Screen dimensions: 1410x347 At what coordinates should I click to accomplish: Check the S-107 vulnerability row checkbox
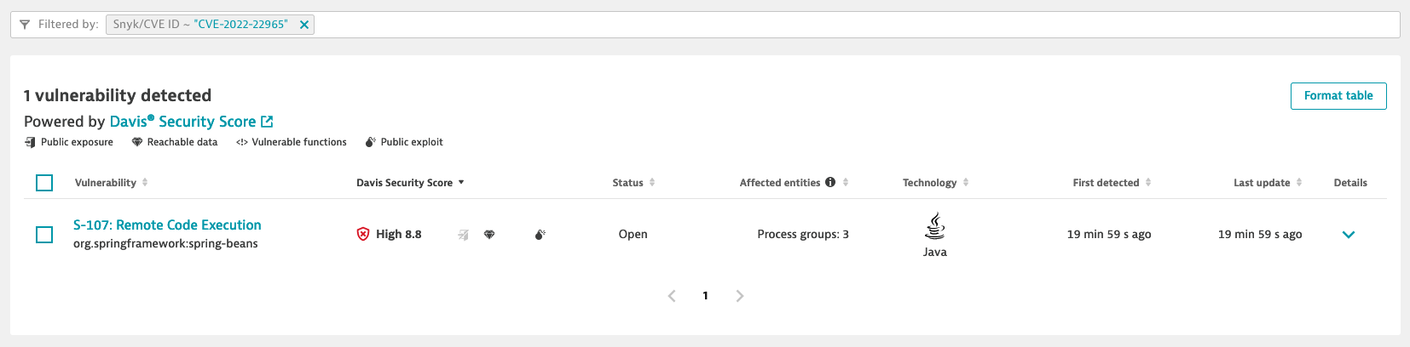coord(44,235)
